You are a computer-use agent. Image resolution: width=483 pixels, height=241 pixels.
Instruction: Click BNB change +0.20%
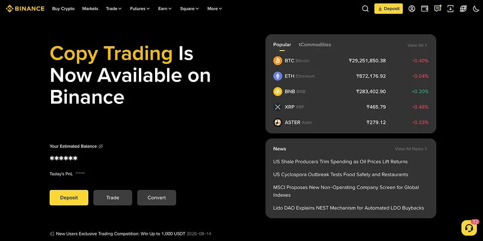420,91
